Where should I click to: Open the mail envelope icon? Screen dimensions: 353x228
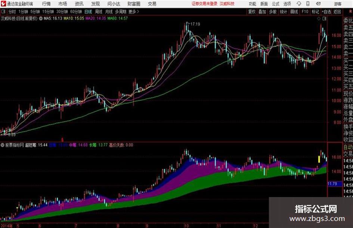coord(318,4)
